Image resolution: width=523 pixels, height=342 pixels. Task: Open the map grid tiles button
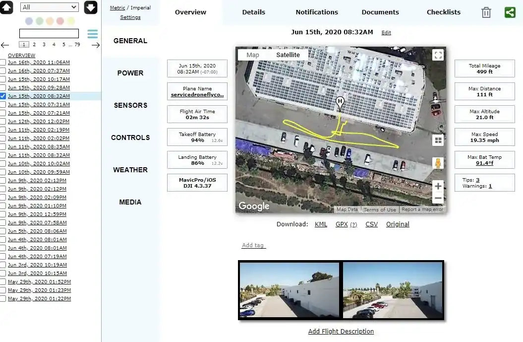pyautogui.click(x=438, y=140)
